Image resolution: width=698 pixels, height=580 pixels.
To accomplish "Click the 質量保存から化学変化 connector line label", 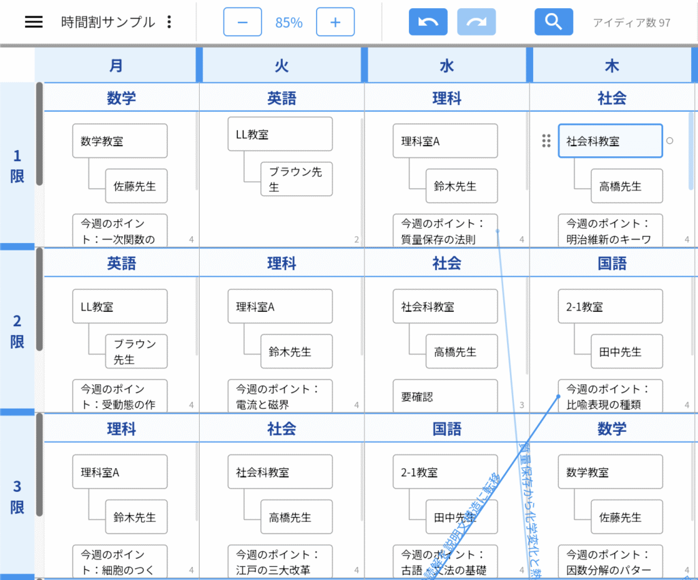I will [530, 511].
